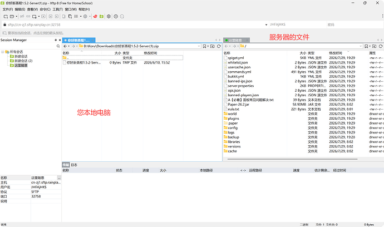Click the local pane new folder icon
The image size is (384, 227).
(213, 46)
